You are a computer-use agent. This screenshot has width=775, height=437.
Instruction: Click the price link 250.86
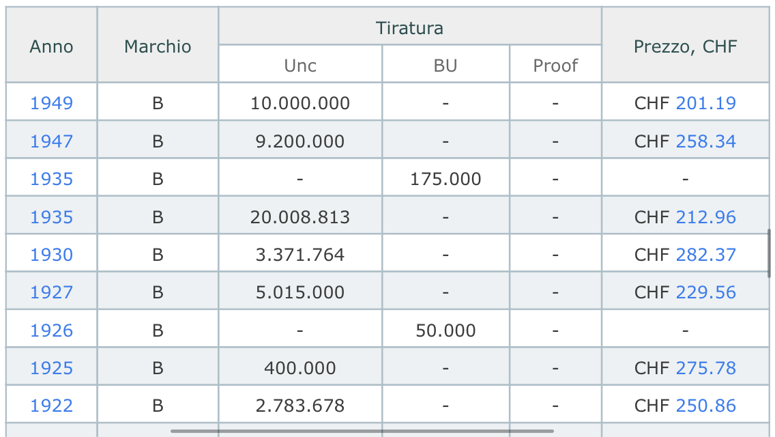click(705, 406)
